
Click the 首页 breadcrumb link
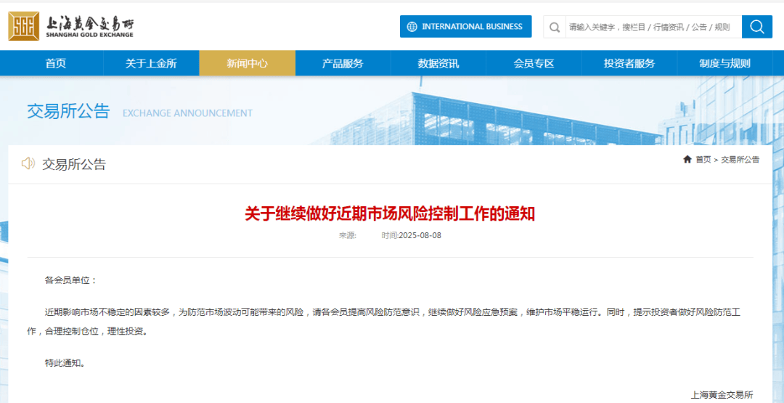[703, 160]
